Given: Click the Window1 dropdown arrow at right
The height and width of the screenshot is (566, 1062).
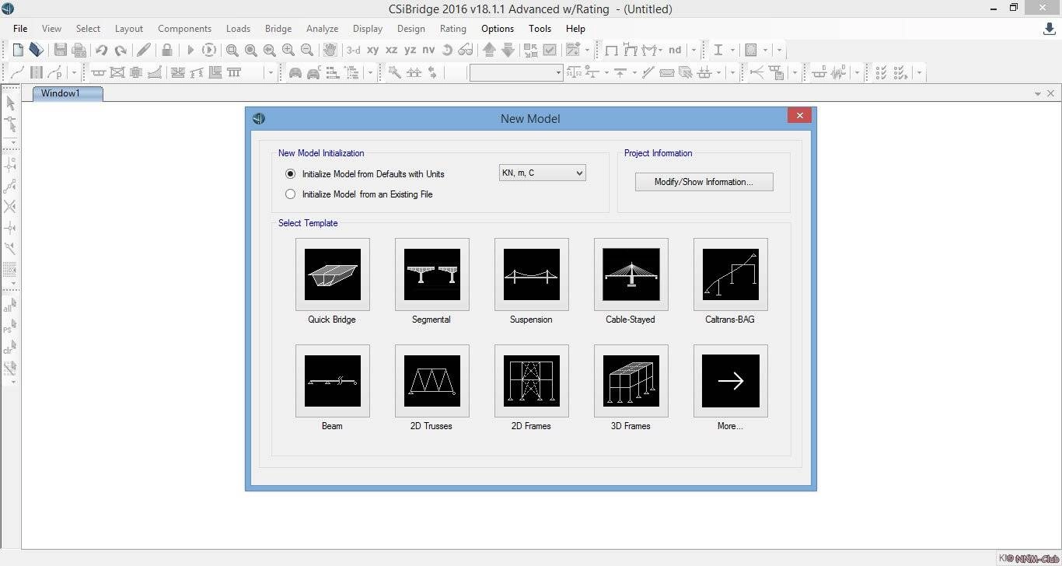Looking at the screenshot, I should (x=1038, y=93).
